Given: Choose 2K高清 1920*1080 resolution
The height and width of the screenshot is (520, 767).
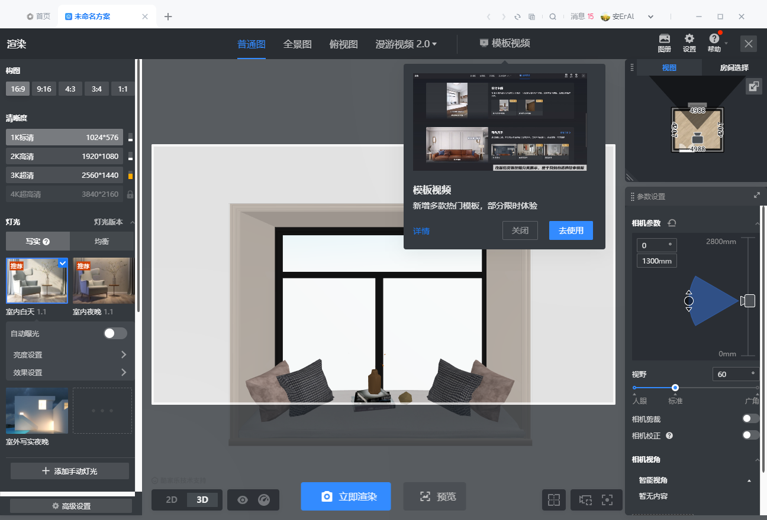Looking at the screenshot, I should pyautogui.click(x=65, y=156).
